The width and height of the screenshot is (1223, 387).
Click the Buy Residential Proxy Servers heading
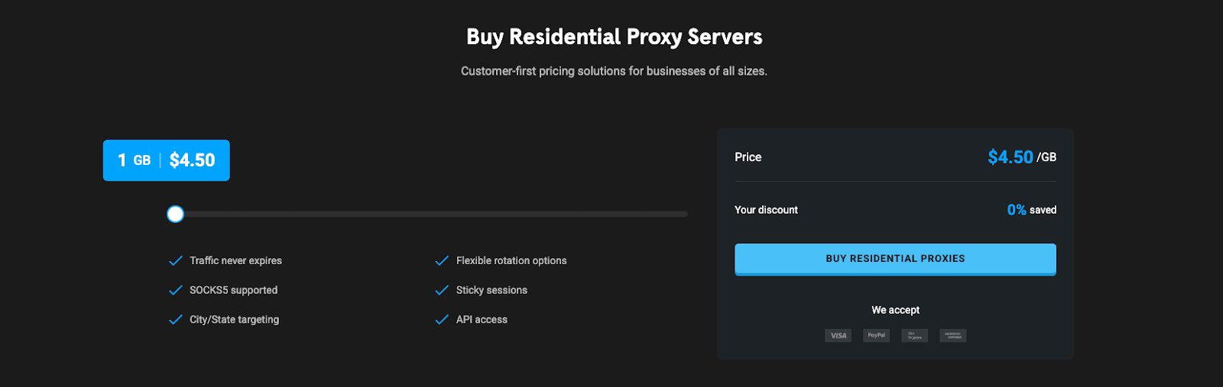coord(615,37)
